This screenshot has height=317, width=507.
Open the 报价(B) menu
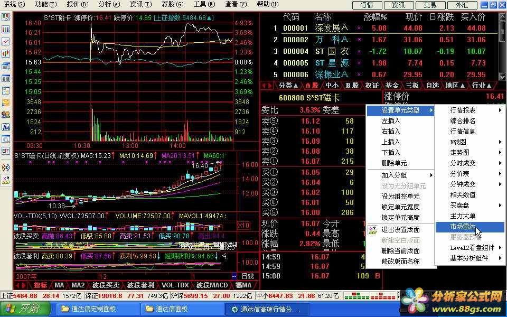point(78,4)
